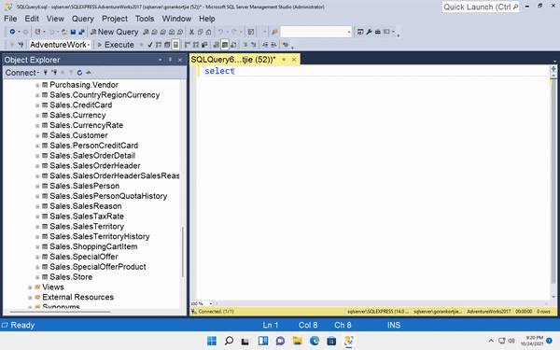Open the toolbar search combo box dropdown arrow
The image size is (560, 350).
click(x=349, y=32)
